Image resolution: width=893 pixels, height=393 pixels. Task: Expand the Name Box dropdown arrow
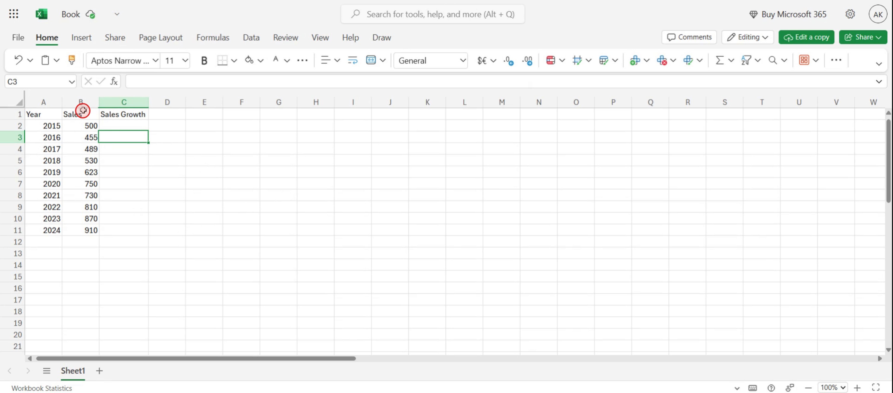pyautogui.click(x=72, y=82)
